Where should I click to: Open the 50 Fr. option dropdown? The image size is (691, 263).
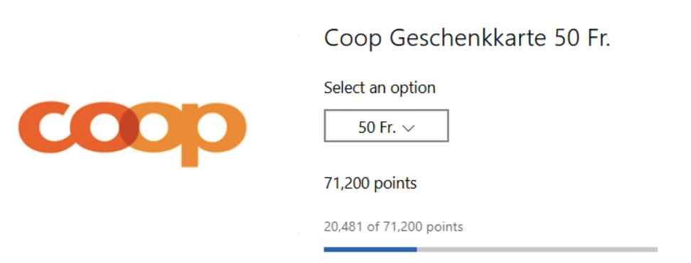click(x=386, y=125)
